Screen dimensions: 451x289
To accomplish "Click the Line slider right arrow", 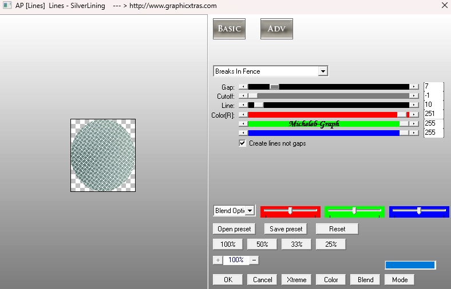I will click(414, 105).
